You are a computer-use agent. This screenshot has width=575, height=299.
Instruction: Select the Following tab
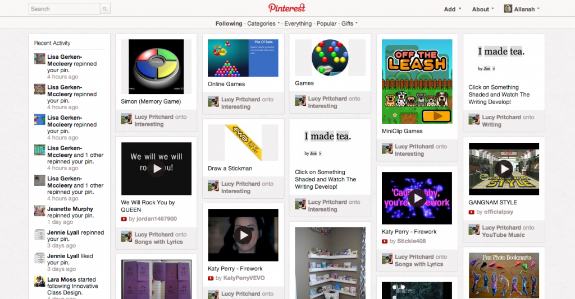pyautogui.click(x=229, y=24)
